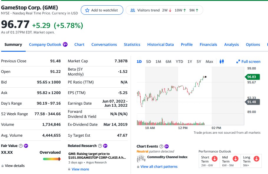Open the Options tab
The height and width of the screenshot is (174, 268).
click(253, 44)
